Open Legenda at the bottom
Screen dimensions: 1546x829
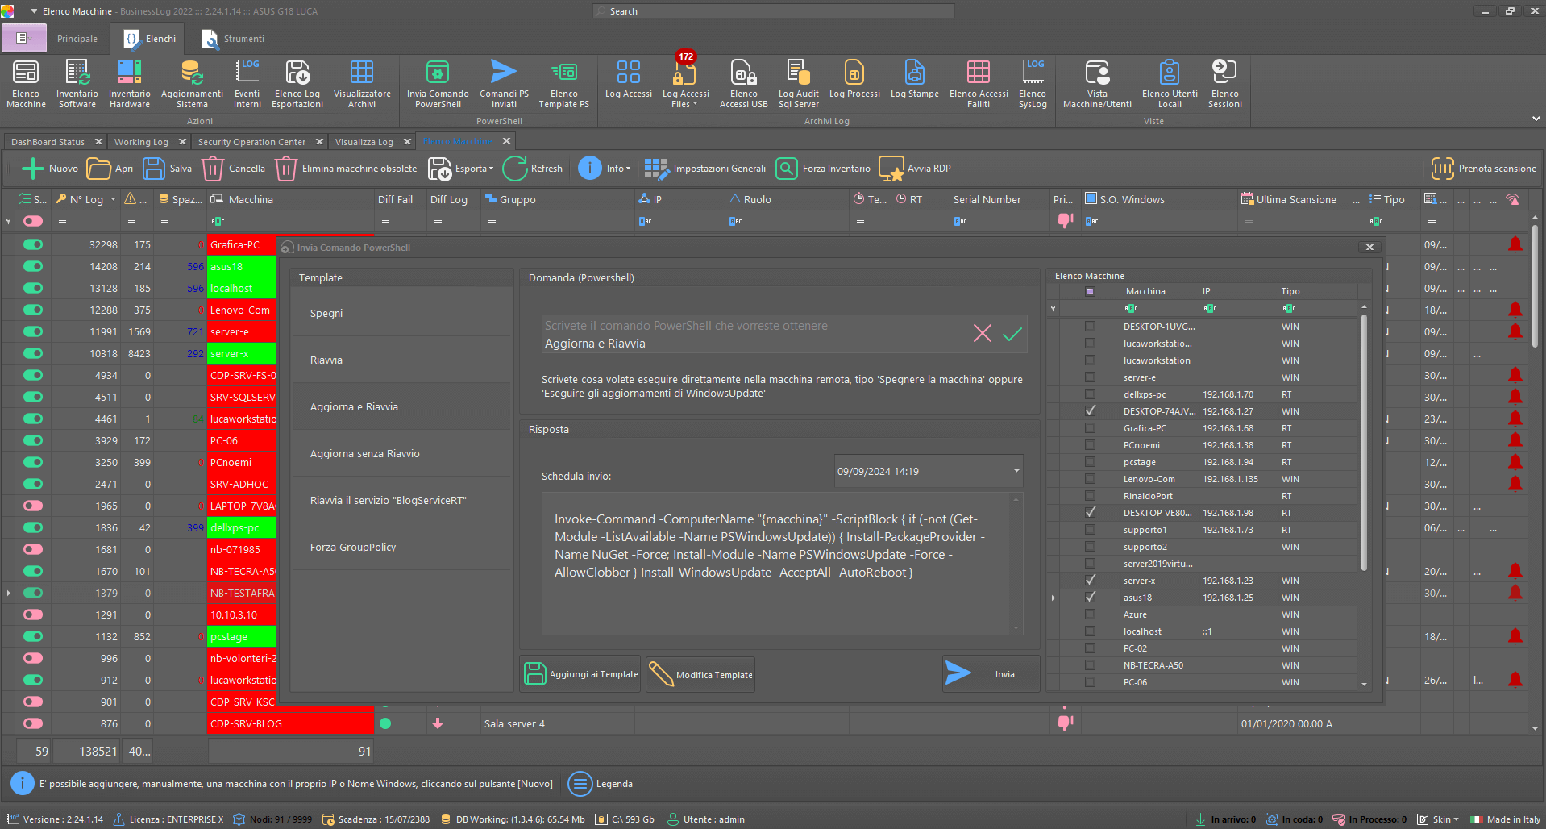601,784
